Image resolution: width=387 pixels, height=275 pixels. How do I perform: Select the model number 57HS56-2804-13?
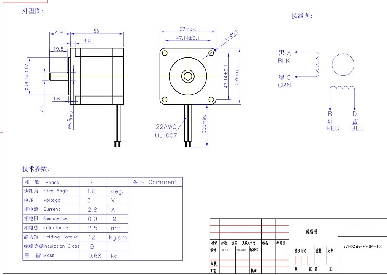pos(362,246)
